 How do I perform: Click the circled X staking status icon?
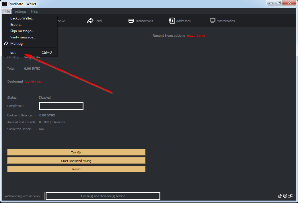click(x=285, y=196)
